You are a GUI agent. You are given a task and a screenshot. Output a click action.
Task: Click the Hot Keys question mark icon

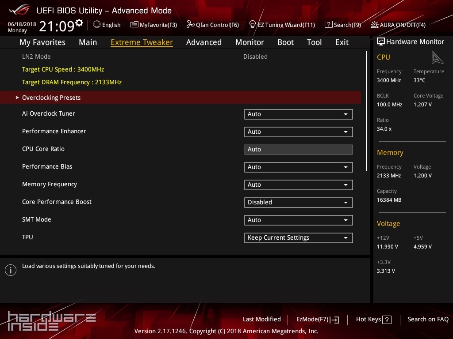pos(387,320)
